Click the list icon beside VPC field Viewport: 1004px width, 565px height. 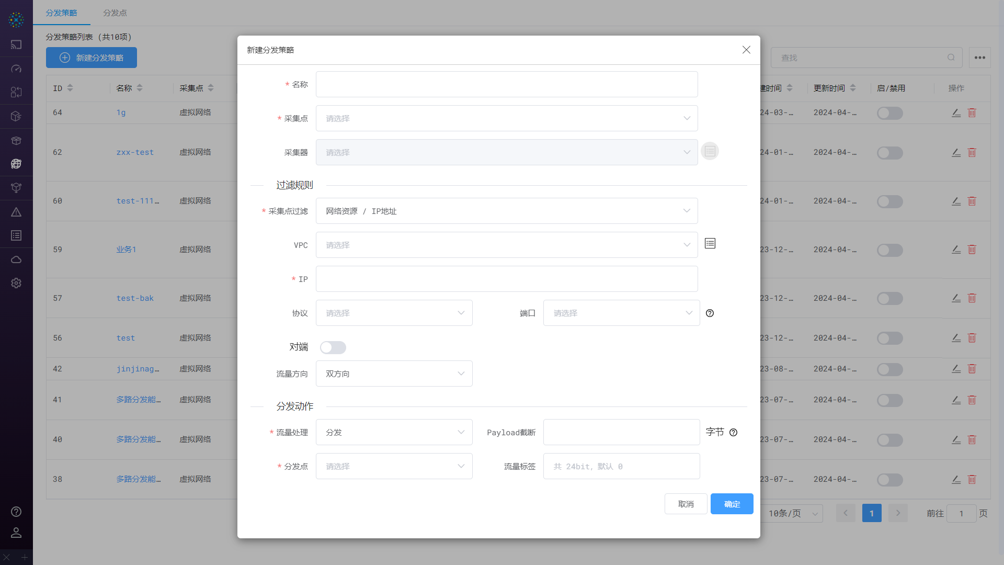click(710, 244)
